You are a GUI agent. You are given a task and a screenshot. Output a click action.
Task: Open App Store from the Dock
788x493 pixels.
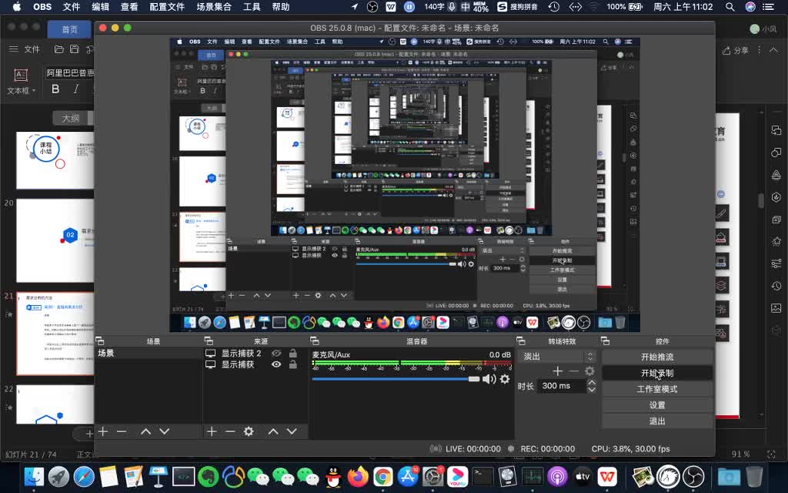pyautogui.click(x=408, y=476)
